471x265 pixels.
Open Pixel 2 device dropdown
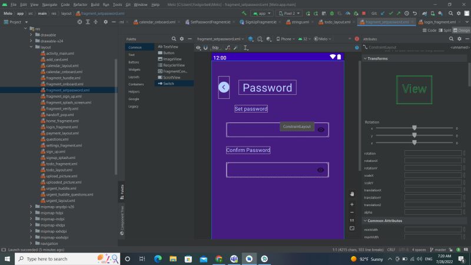tap(289, 13)
